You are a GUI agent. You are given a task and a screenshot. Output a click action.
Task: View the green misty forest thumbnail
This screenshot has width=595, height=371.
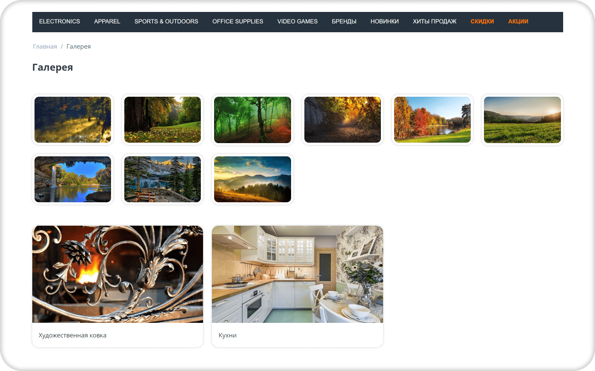click(253, 120)
